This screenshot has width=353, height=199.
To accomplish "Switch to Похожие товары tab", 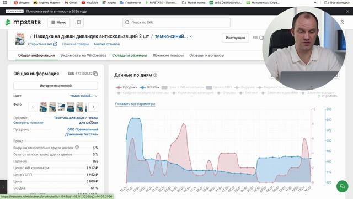I will (x=168, y=55).
